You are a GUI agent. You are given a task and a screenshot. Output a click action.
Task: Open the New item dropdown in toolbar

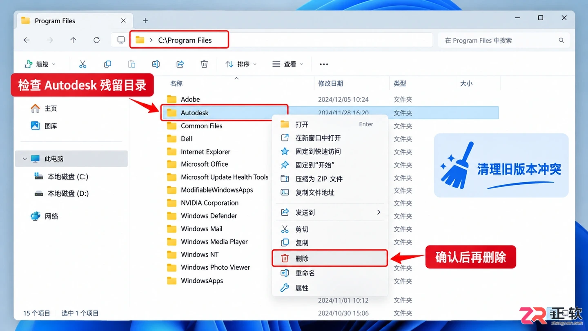(x=40, y=64)
